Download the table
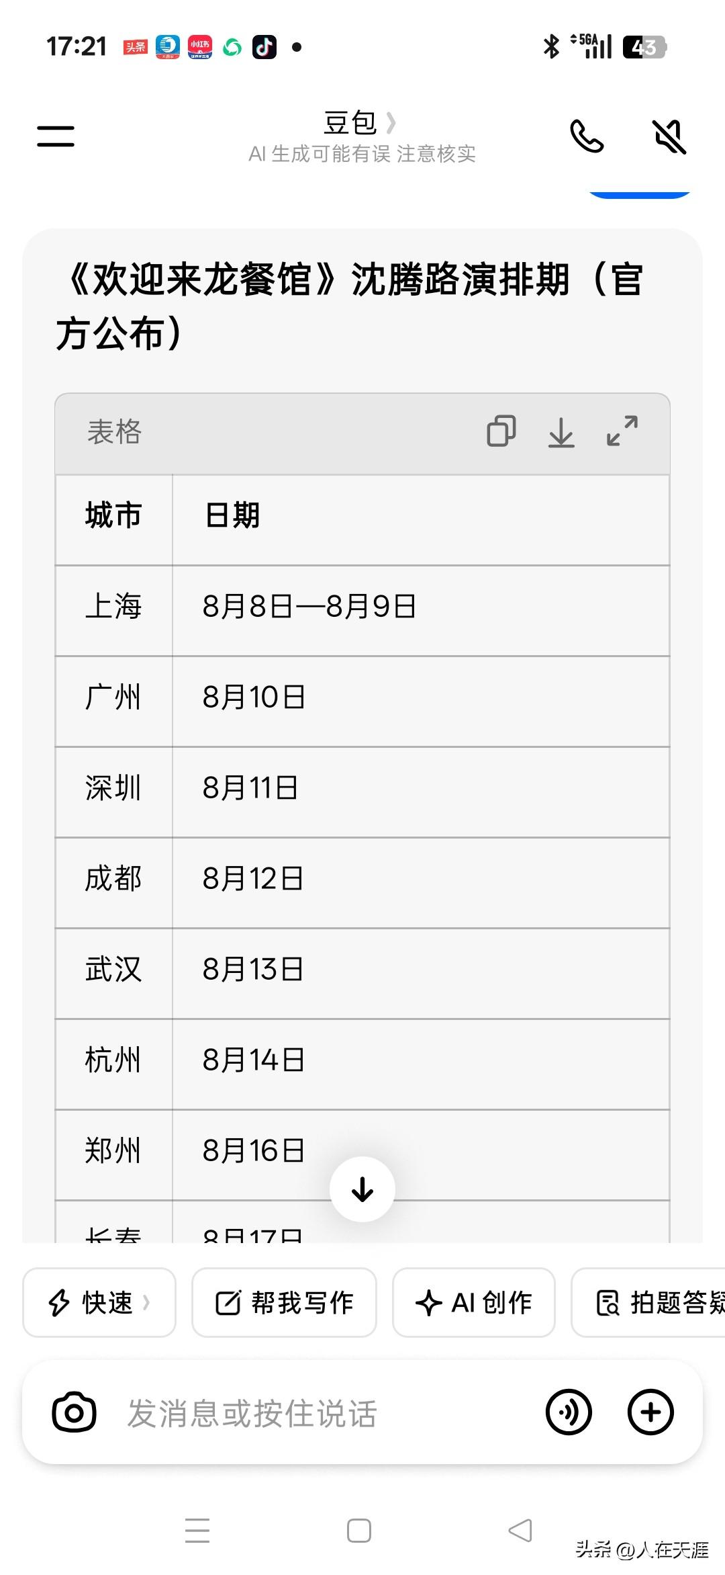The width and height of the screenshot is (725, 1575). (x=561, y=432)
